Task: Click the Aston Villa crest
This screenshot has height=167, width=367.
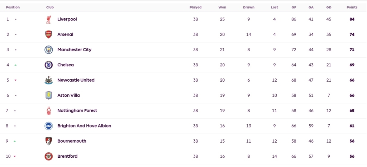Action: coord(49,95)
